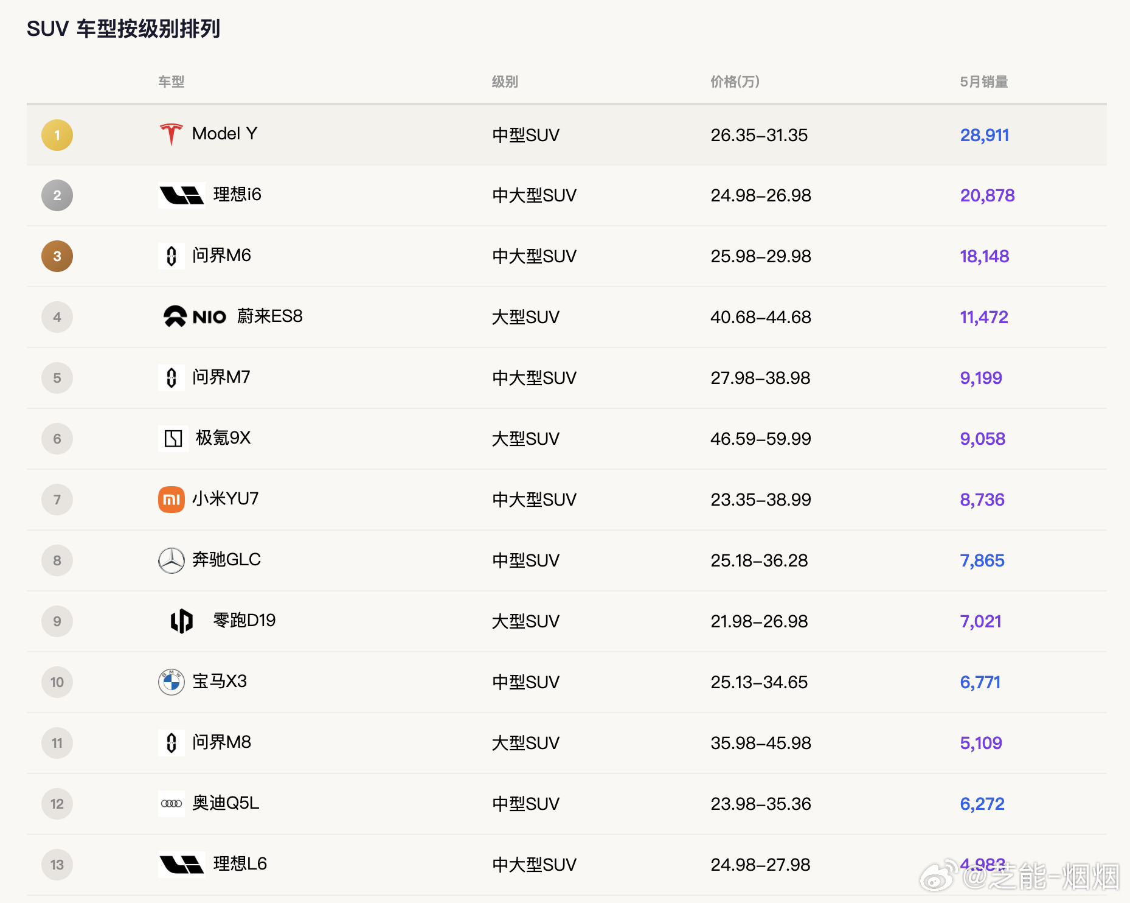Click the rank 4 badge

point(57,317)
